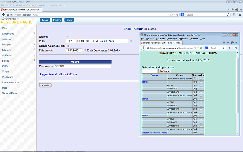Expand the Accessori sidebar arrow

tap(34, 38)
